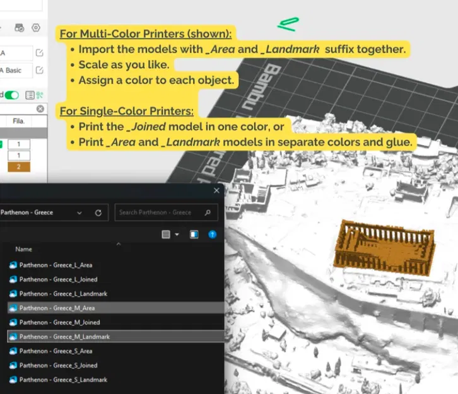Select the second filament cell showing 1
The width and height of the screenshot is (458, 394).
[19, 155]
